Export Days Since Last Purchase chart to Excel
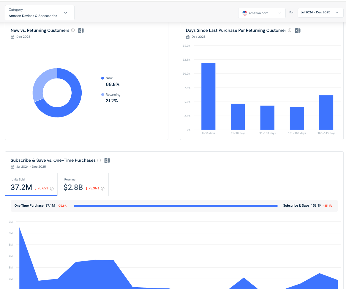 298,31
